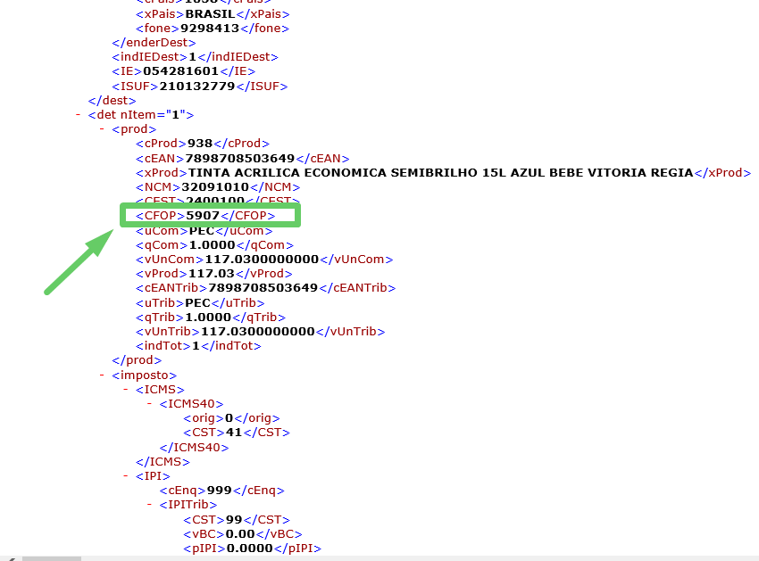Select the xPais value BRASIL
This screenshot has width=759, height=561.
210,14
